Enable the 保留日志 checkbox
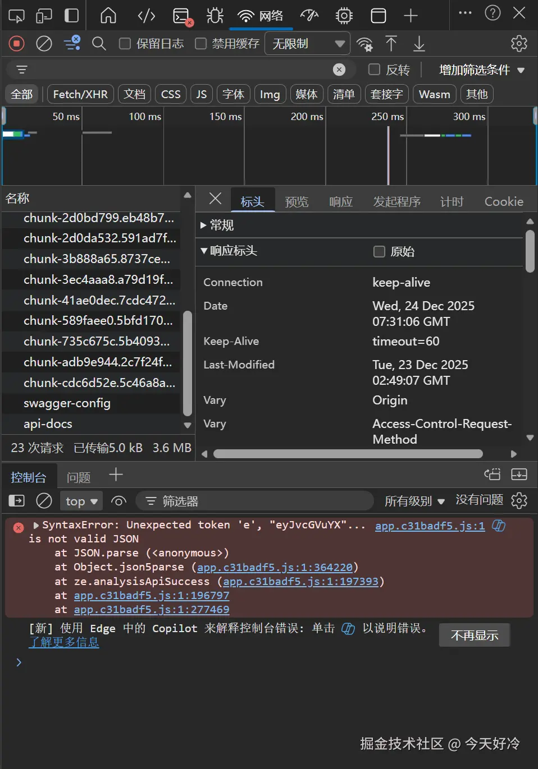 pos(125,44)
